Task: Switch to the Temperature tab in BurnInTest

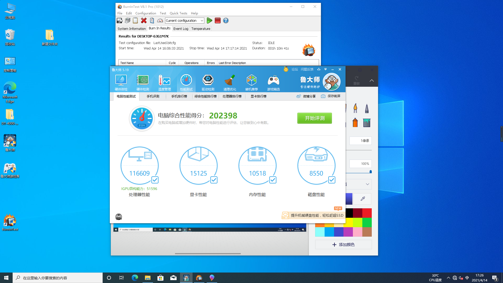Action: tap(200, 28)
